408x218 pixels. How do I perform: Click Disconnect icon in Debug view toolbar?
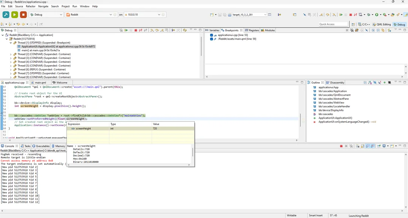click(141, 30)
